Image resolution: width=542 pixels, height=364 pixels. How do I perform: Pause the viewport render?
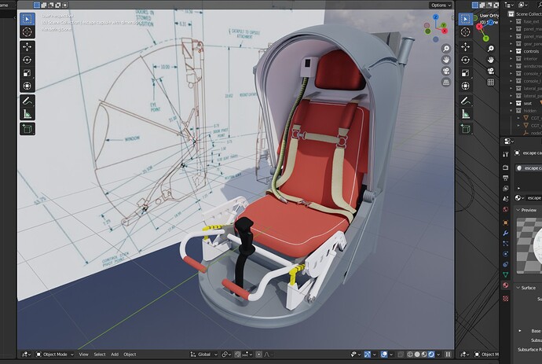[449, 355]
